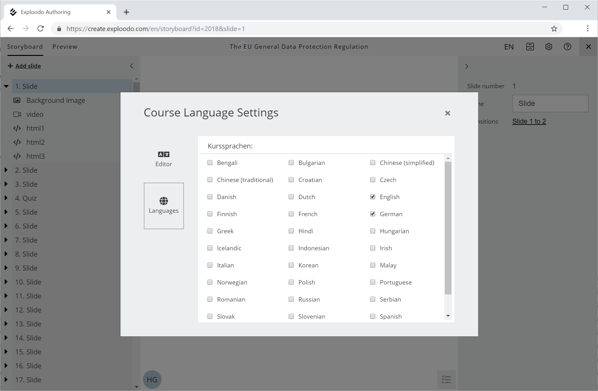Click the HG user avatar
The image size is (598, 391).
coord(152,379)
